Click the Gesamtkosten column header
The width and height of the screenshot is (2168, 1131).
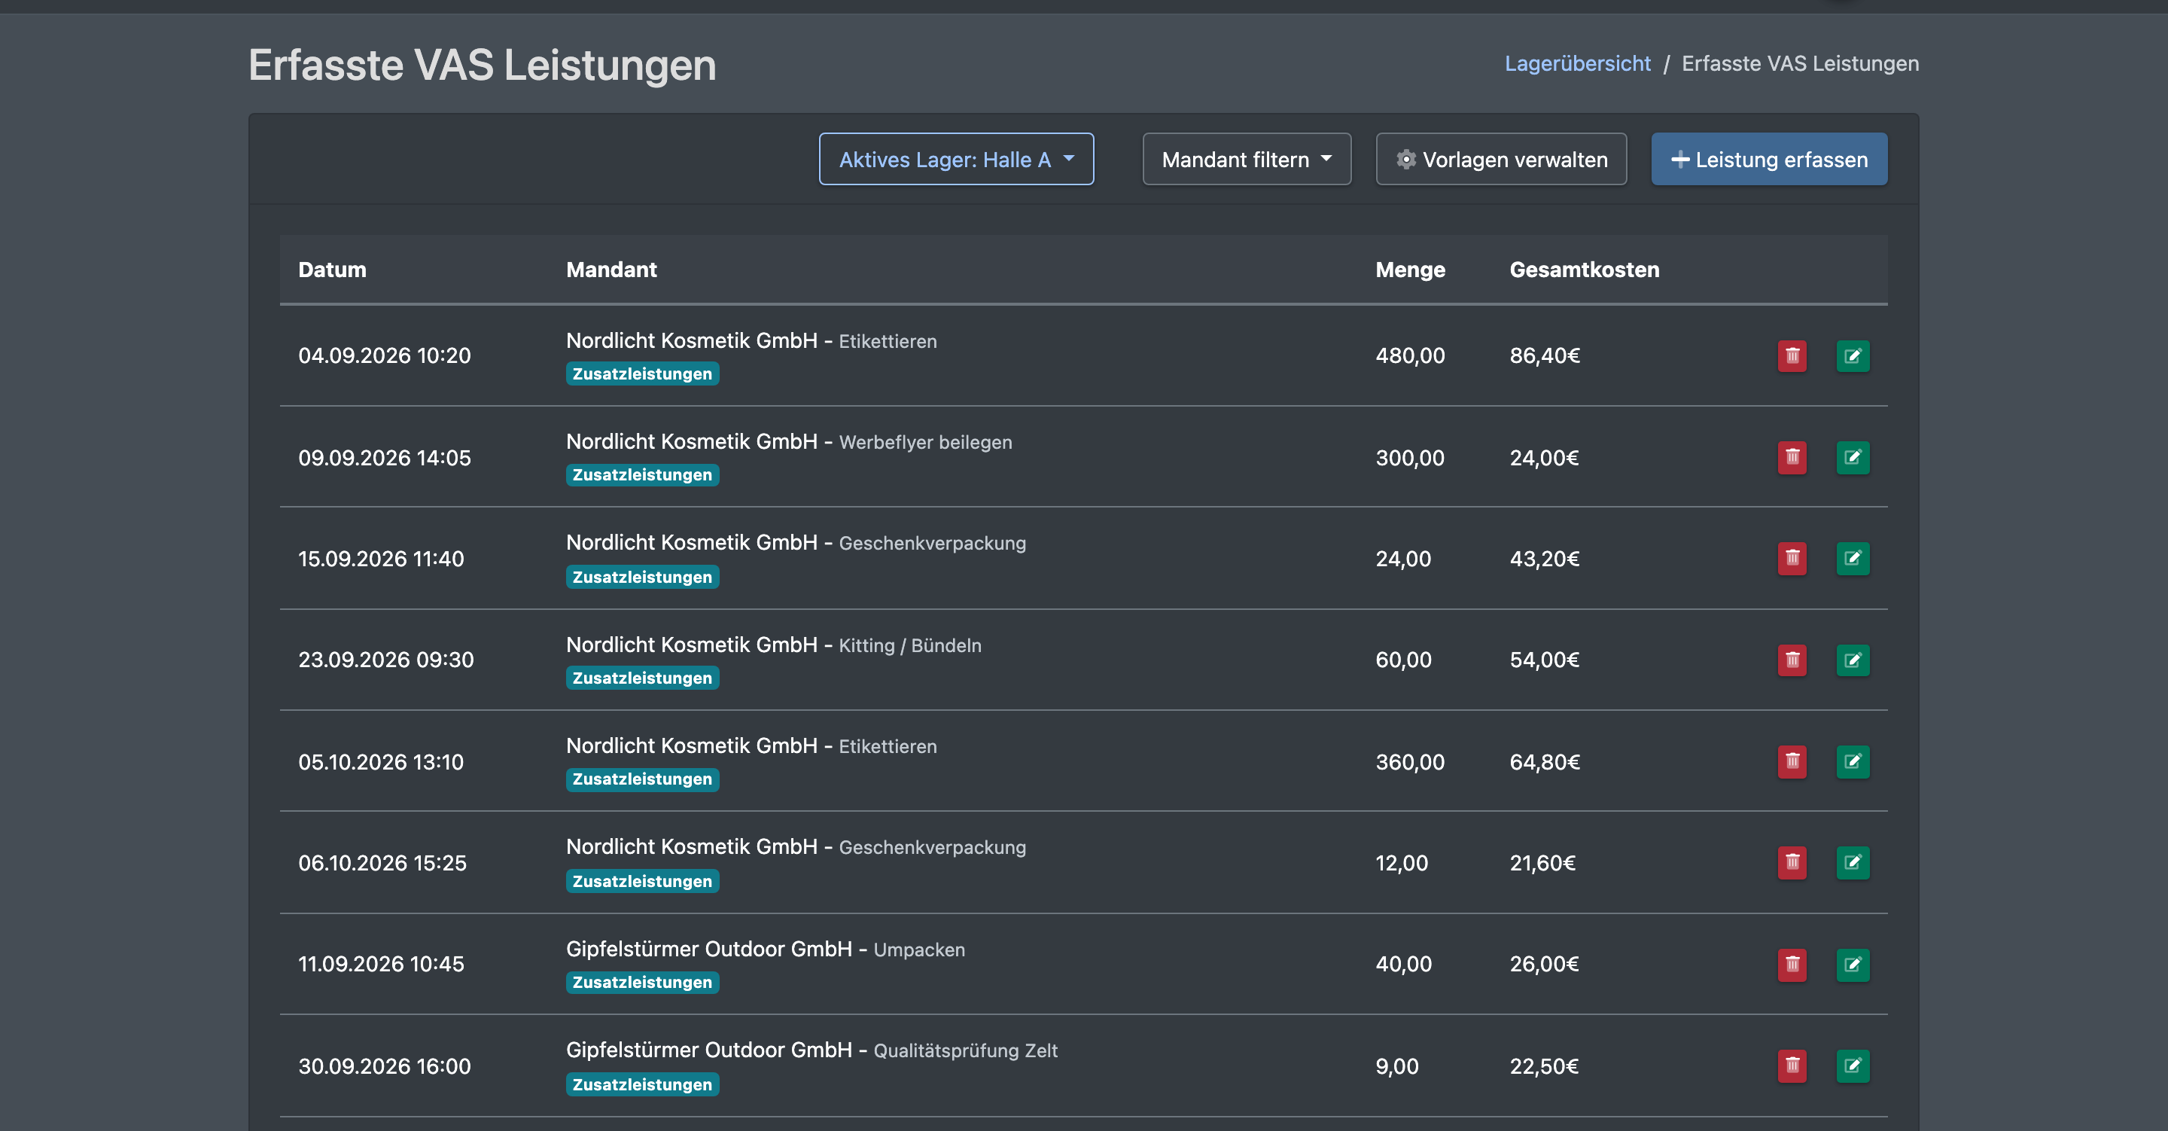(x=1584, y=270)
